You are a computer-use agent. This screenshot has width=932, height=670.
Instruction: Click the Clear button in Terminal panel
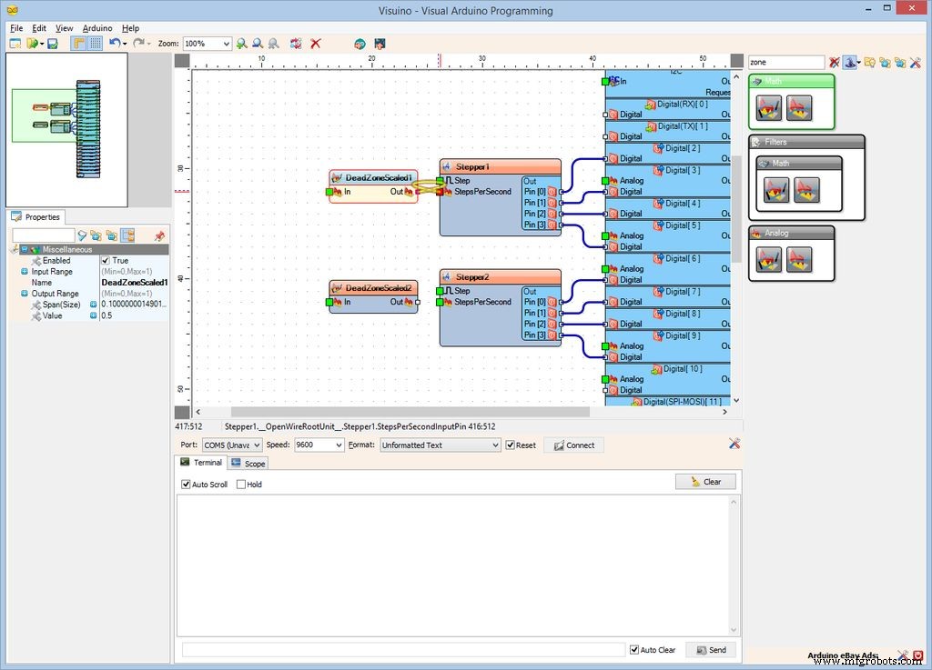[x=705, y=482]
